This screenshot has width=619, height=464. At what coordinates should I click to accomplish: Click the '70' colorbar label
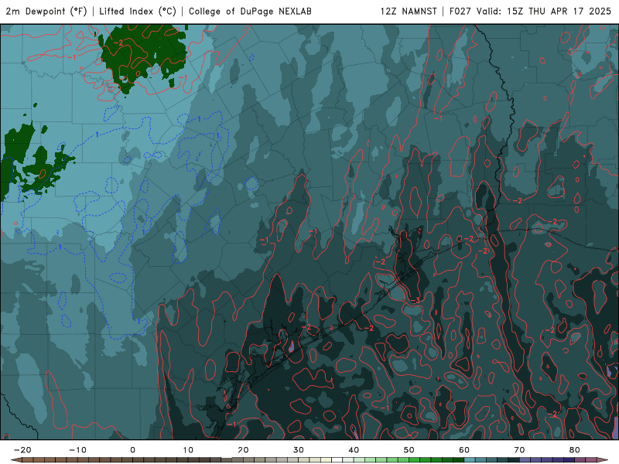519,450
